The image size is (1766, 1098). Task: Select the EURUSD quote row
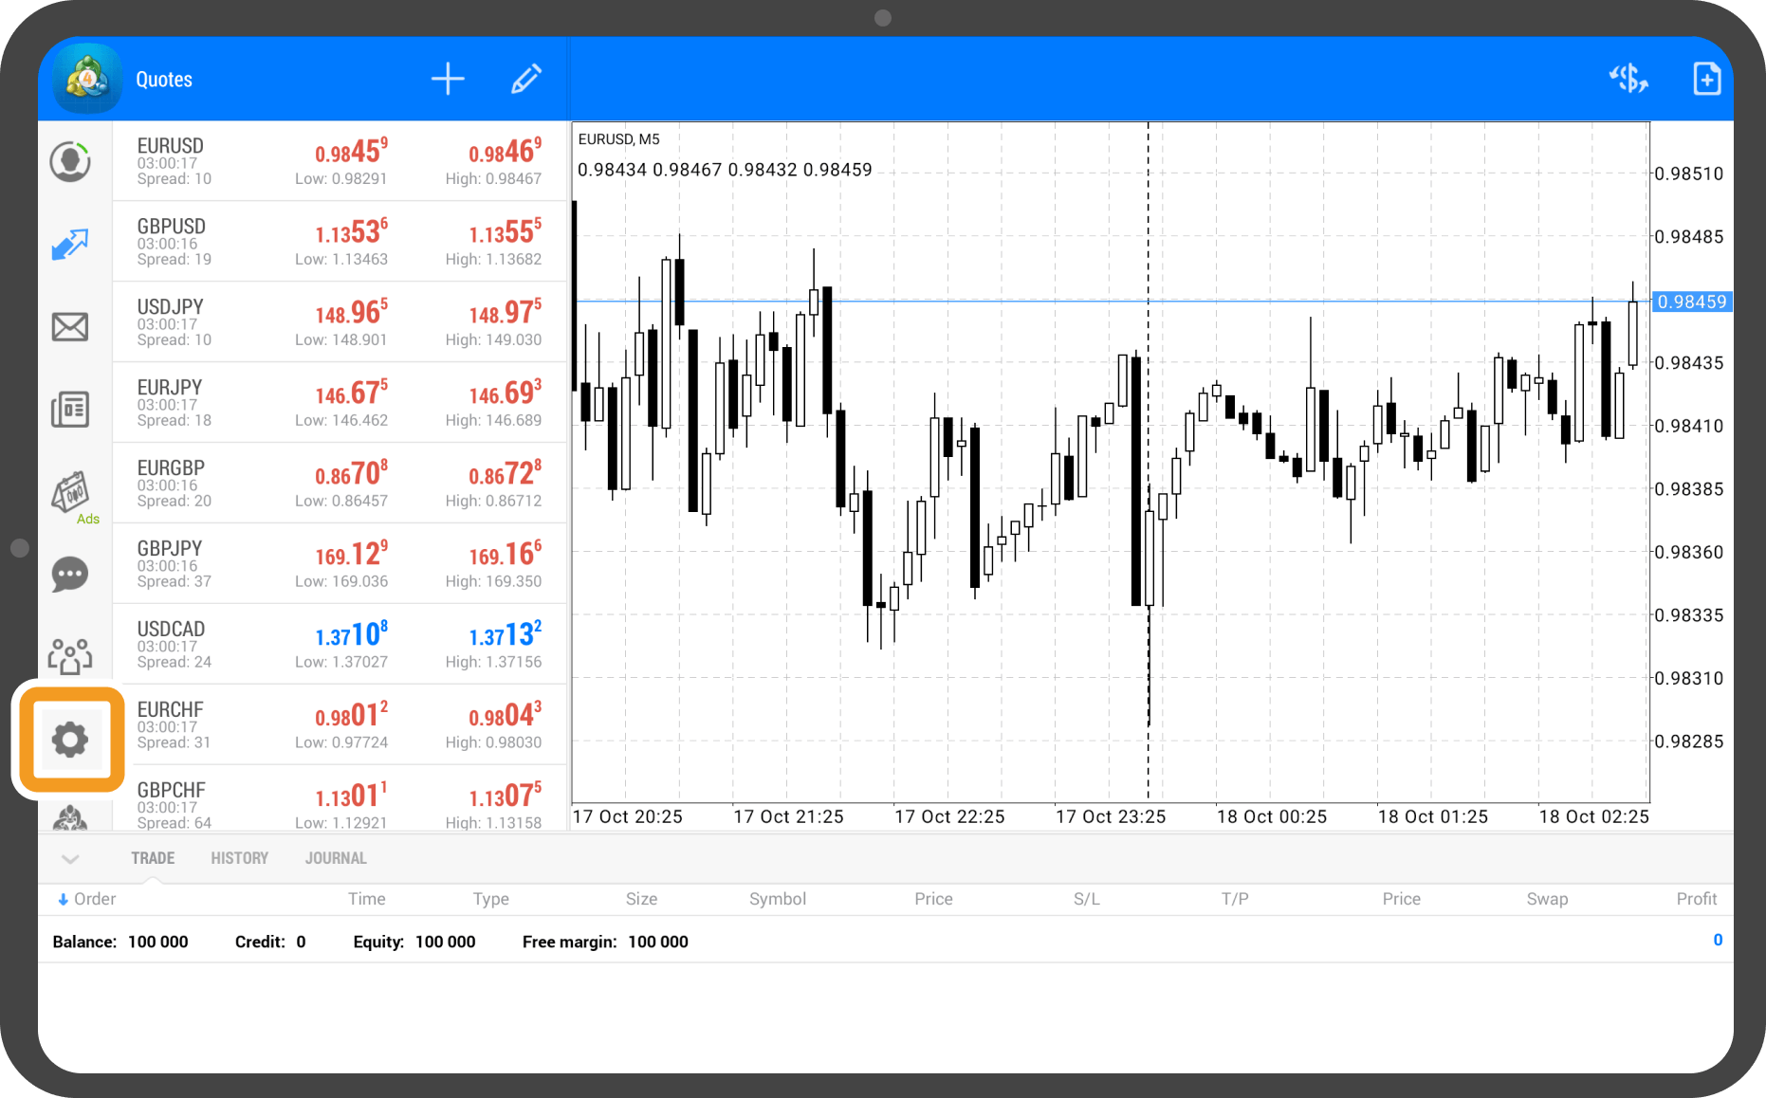pos(340,161)
